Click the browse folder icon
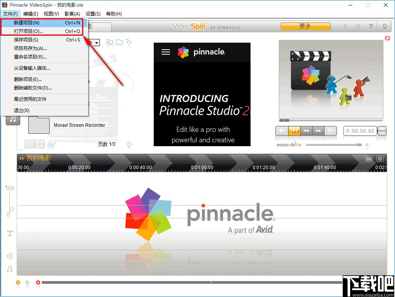The image size is (395, 297). [119, 42]
